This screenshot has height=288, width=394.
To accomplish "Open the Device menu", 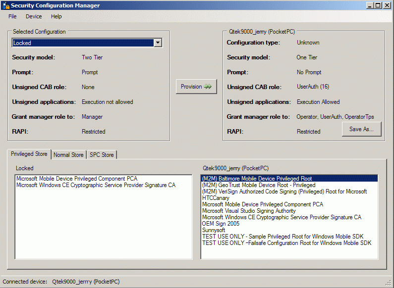I will point(34,16).
